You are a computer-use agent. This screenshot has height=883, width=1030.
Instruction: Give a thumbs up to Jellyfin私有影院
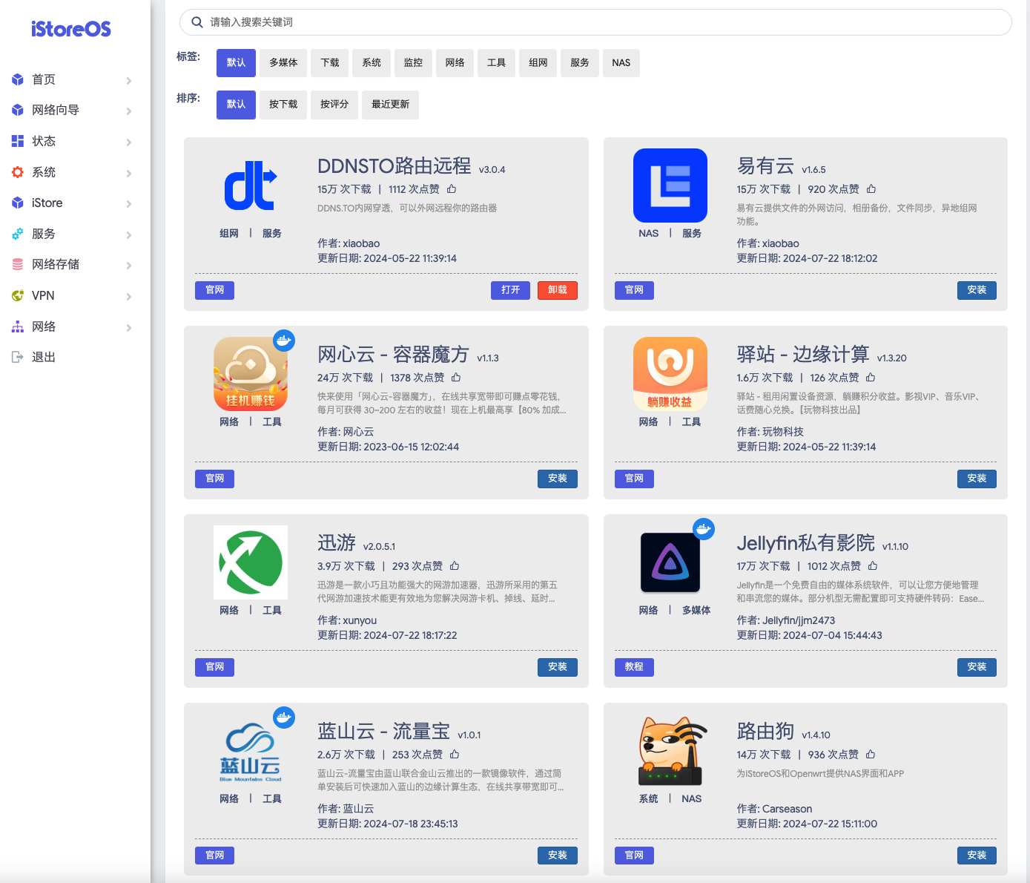[873, 565]
